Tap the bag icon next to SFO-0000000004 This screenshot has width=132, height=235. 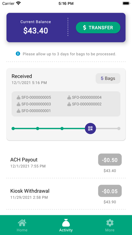click(69, 98)
